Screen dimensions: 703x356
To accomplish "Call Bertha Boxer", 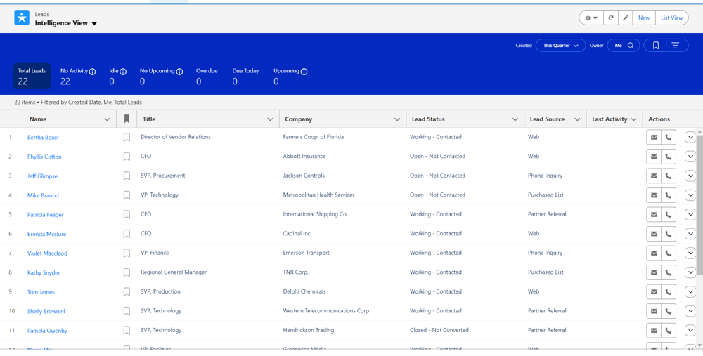I will [x=669, y=138].
